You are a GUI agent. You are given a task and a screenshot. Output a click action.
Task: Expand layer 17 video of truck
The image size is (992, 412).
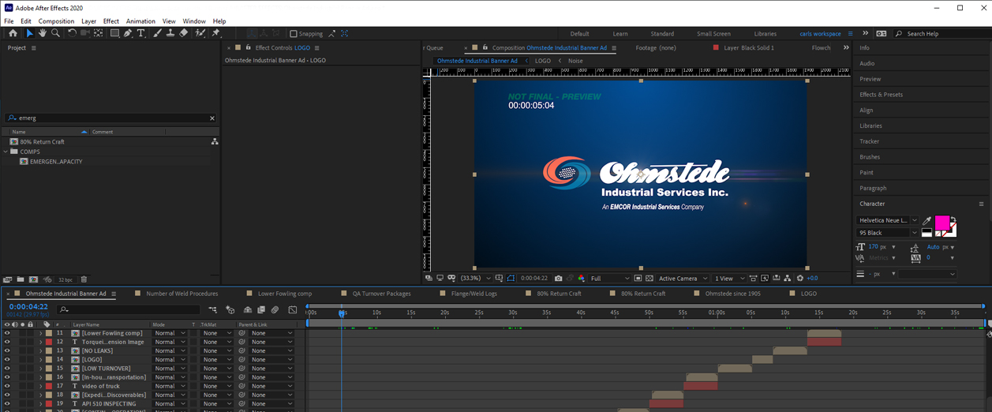pos(40,386)
